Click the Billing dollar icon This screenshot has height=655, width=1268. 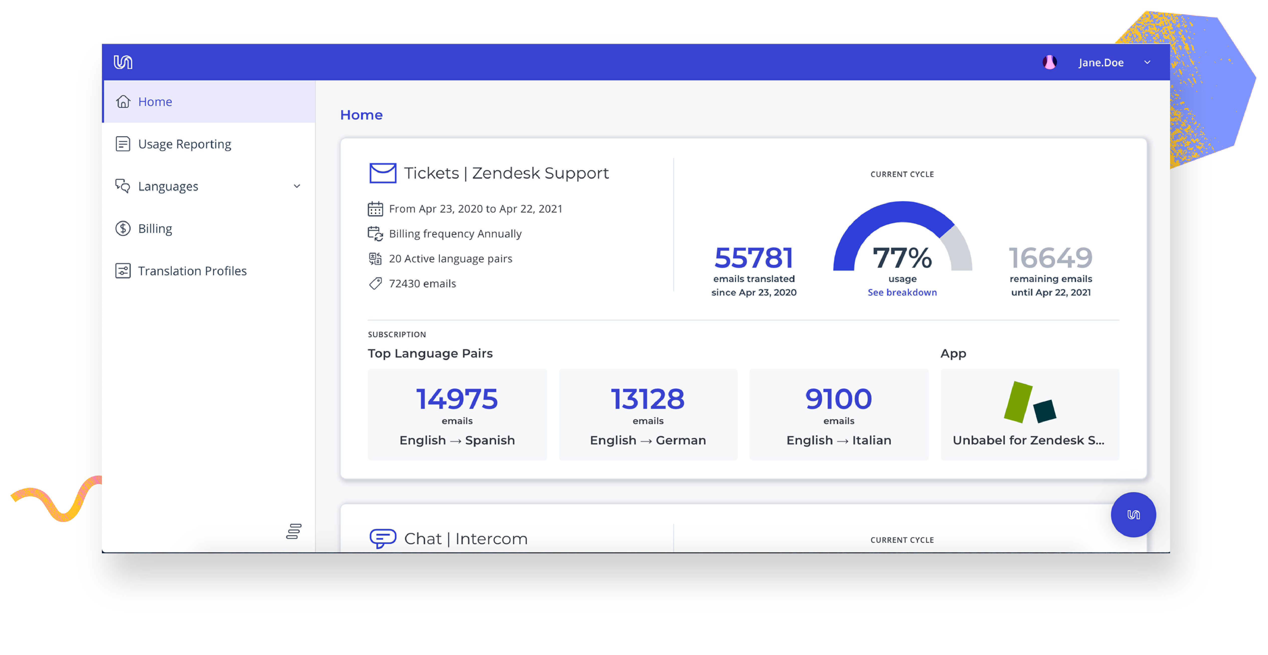coord(123,228)
